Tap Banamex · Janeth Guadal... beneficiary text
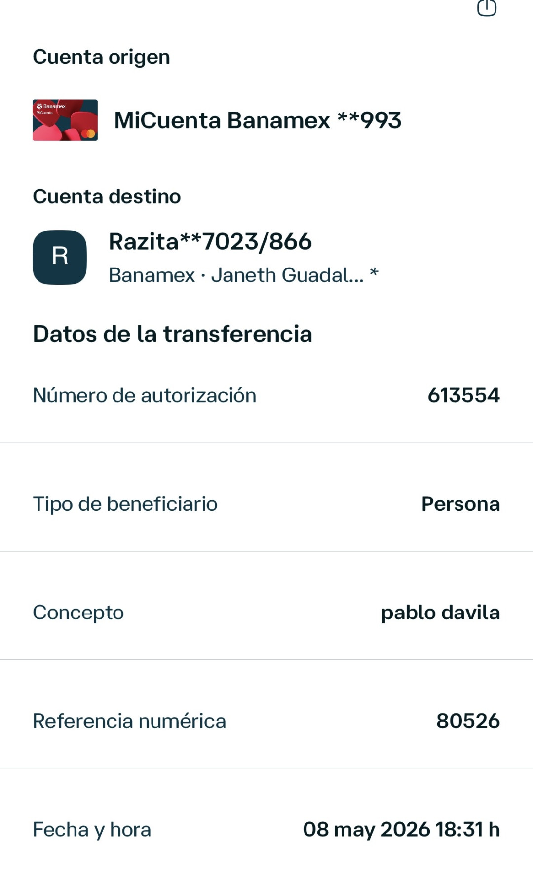533x882 pixels. 236,275
